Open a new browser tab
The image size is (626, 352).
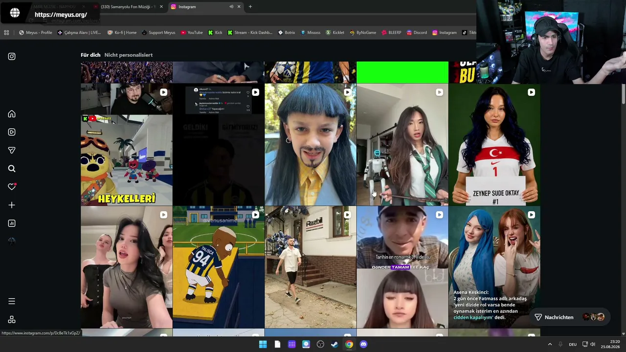pyautogui.click(x=250, y=7)
